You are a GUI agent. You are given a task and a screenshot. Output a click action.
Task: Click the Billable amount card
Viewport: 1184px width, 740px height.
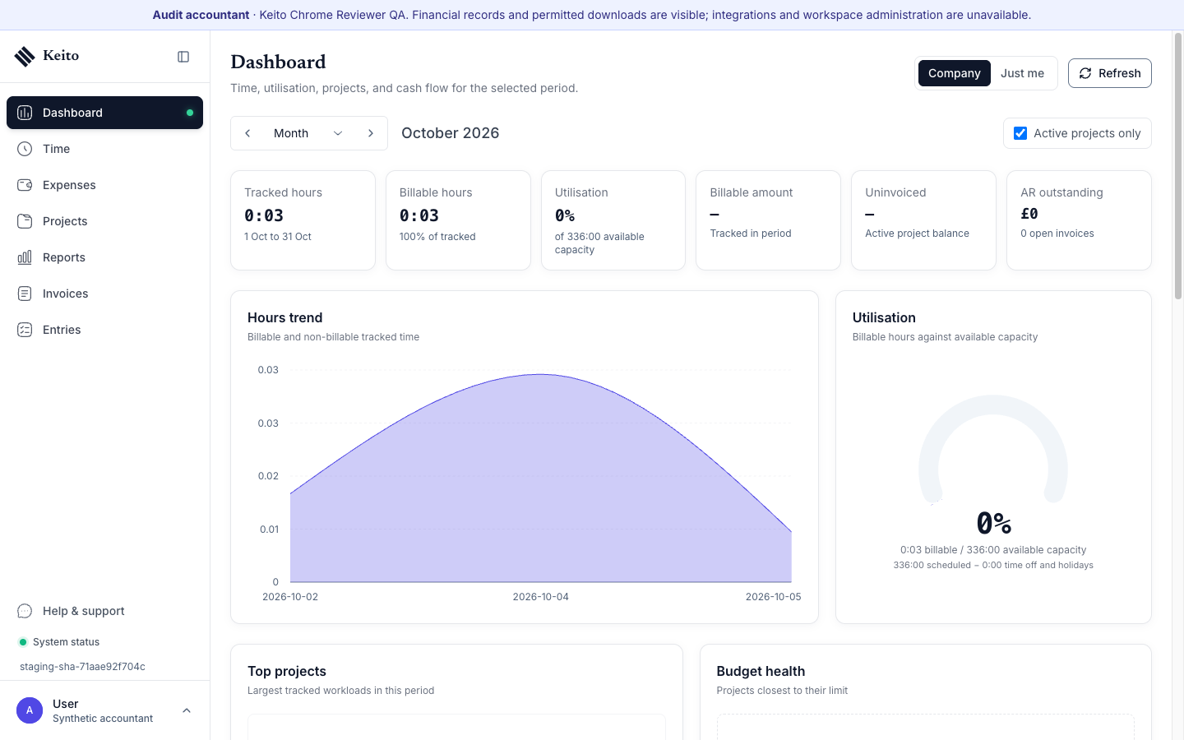click(768, 220)
